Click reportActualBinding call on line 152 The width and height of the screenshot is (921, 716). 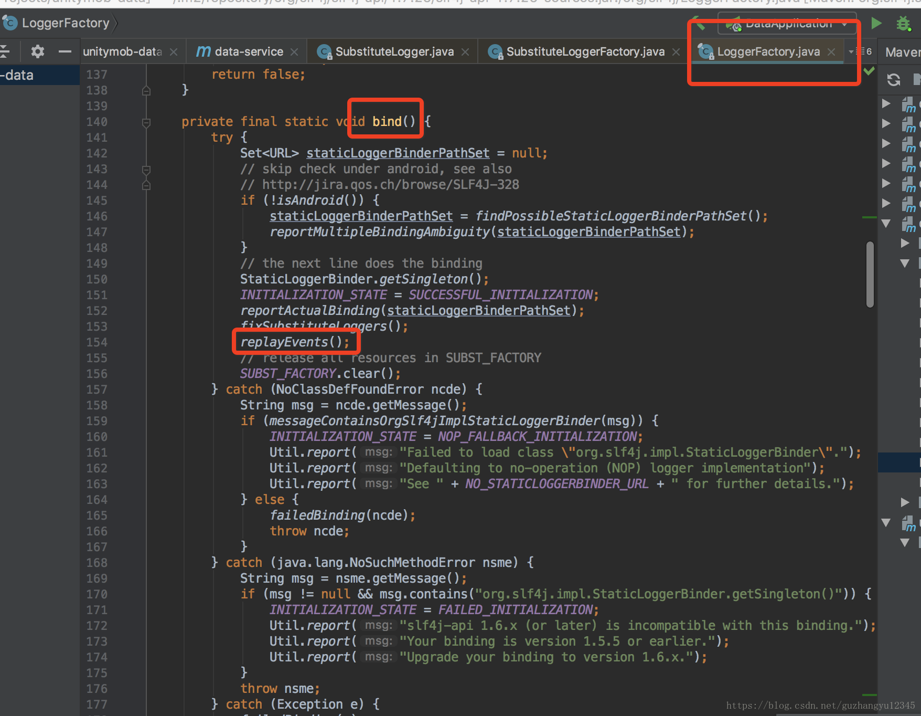click(x=310, y=311)
